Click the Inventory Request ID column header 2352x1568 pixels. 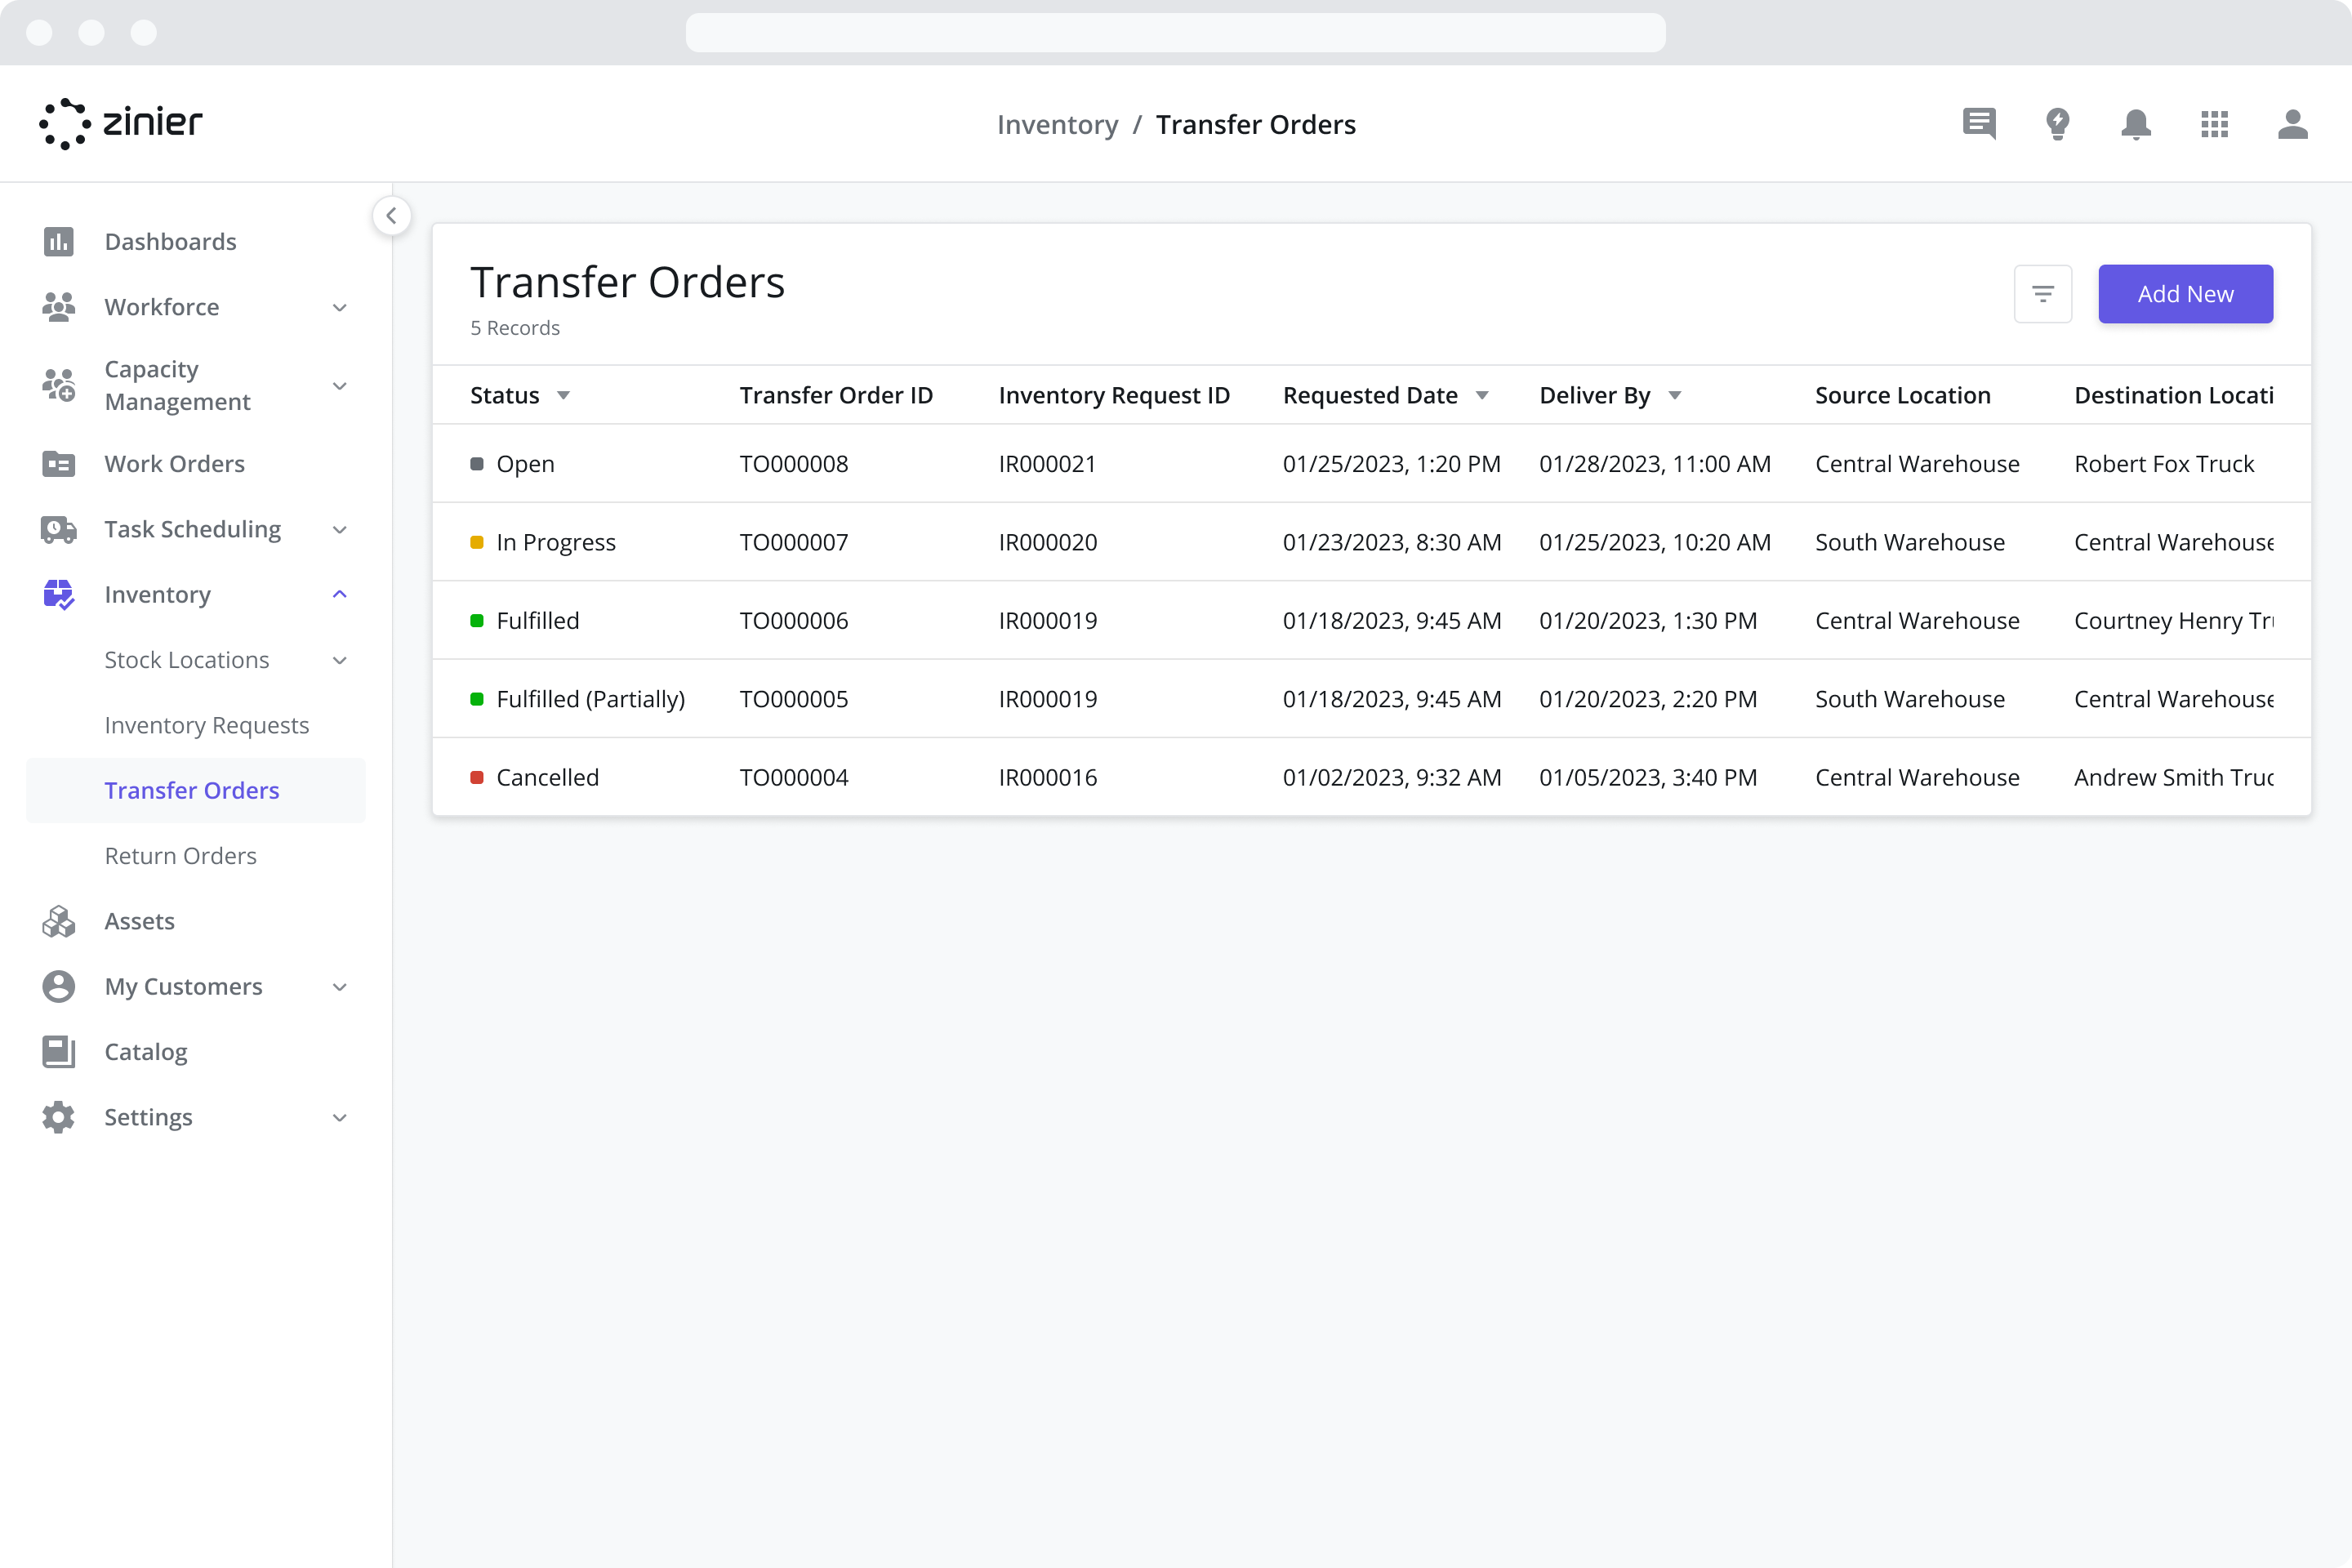[x=1114, y=395]
